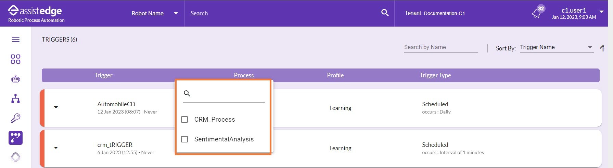Viewport: 613px width, 168px height.
Task: Select the highlighted Triggers icon in sidebar
Action: click(x=16, y=138)
